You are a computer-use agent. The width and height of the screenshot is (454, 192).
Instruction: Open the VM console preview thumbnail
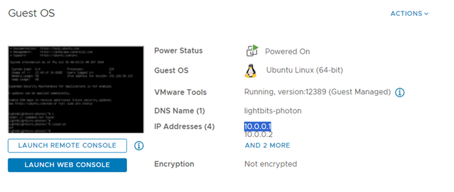click(x=76, y=89)
